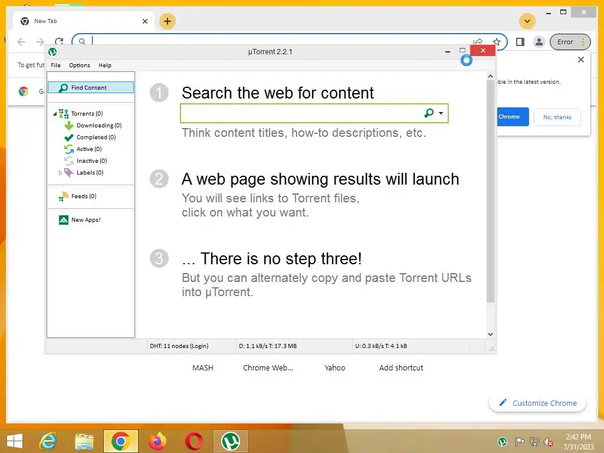Click the µTorrent vertical scrollbar thumb
Screen dimensions: 604x453
tap(490, 192)
